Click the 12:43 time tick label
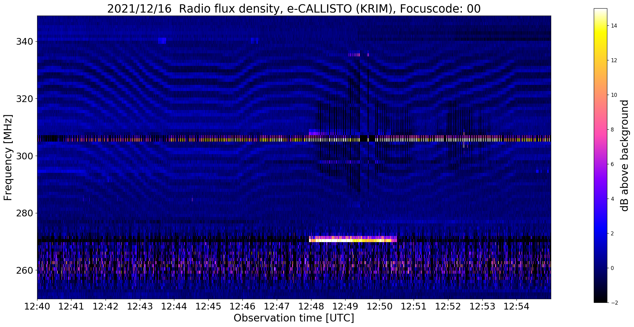Image resolution: width=634 pixels, height=327 pixels. (140, 306)
